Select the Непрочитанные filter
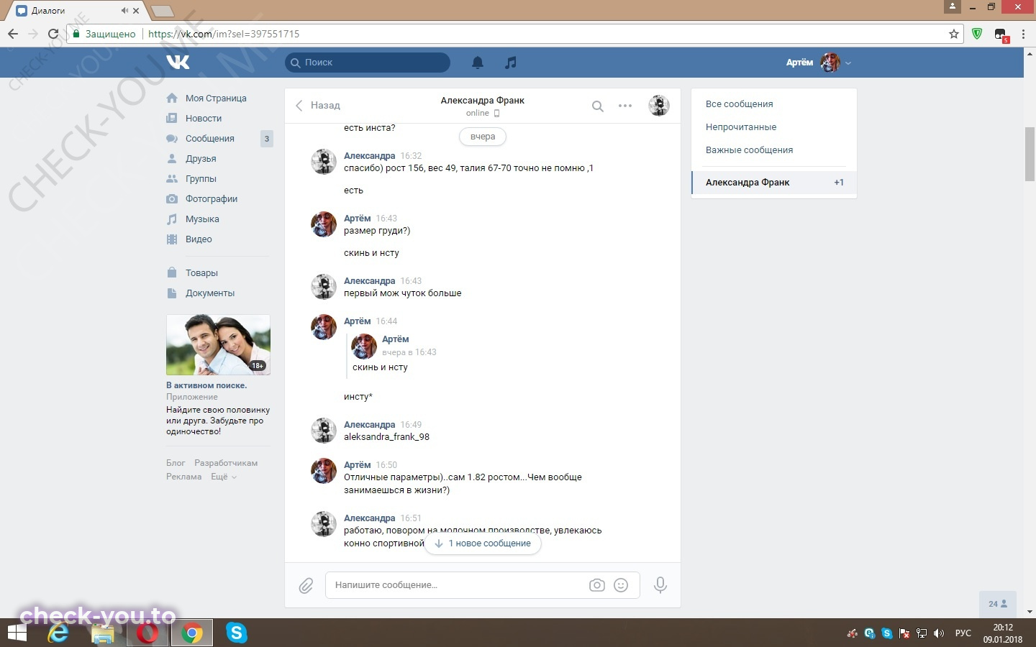Viewport: 1036px width, 647px height. 741,127
